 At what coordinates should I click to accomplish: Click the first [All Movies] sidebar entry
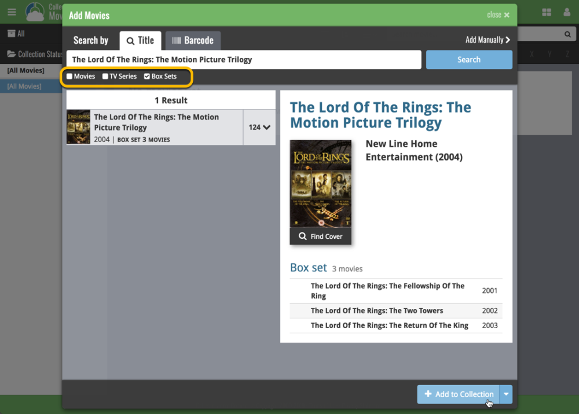coord(31,71)
